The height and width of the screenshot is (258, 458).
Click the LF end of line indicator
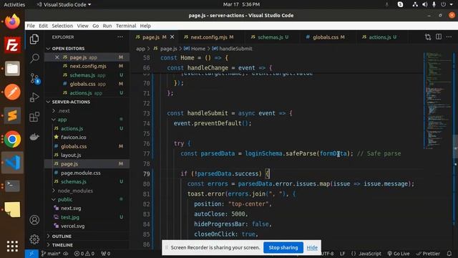coord(342,254)
